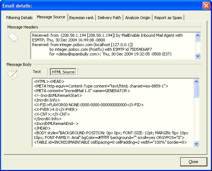Select the Message Source tab
The width and height of the screenshot is (212, 171).
tap(51, 17)
